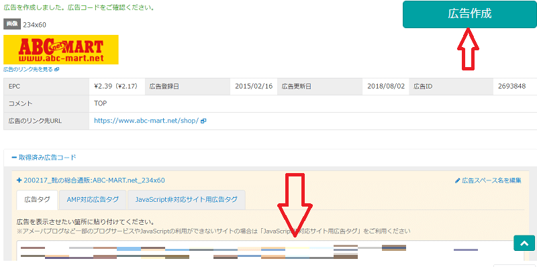Screen dimensions: 537x267
Task: Click the EPC header cell
Action: click(46, 87)
